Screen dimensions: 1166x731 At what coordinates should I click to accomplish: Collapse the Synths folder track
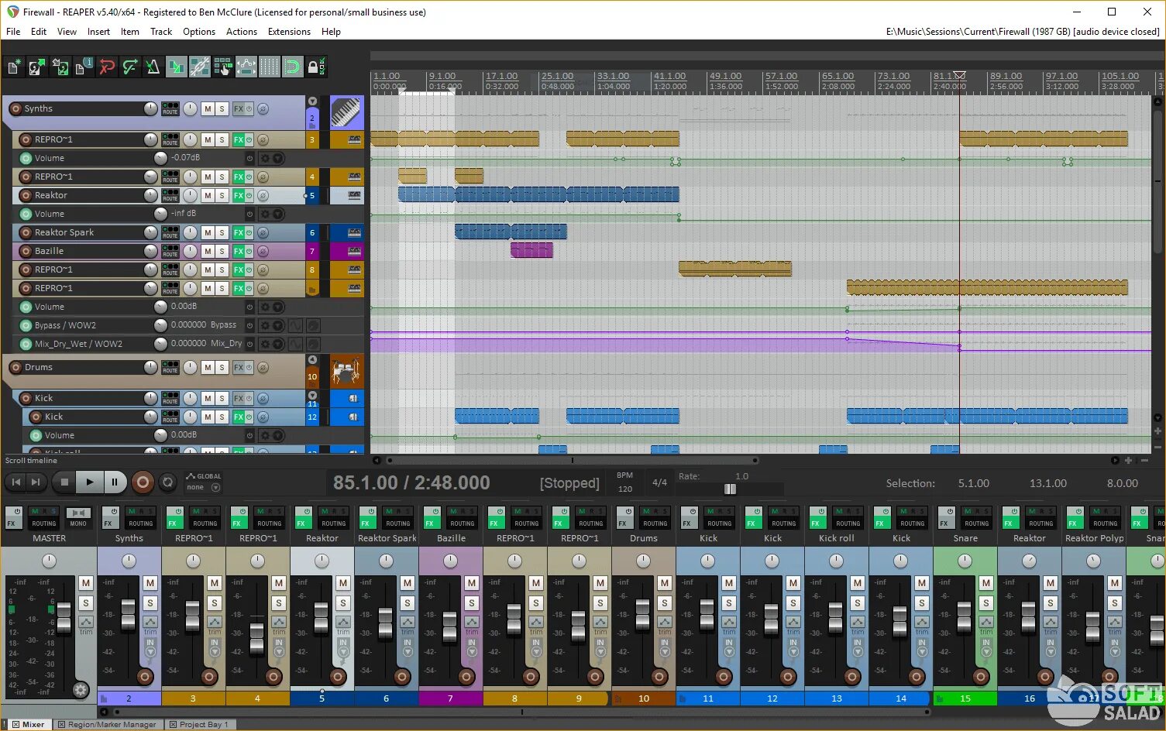pos(312,101)
